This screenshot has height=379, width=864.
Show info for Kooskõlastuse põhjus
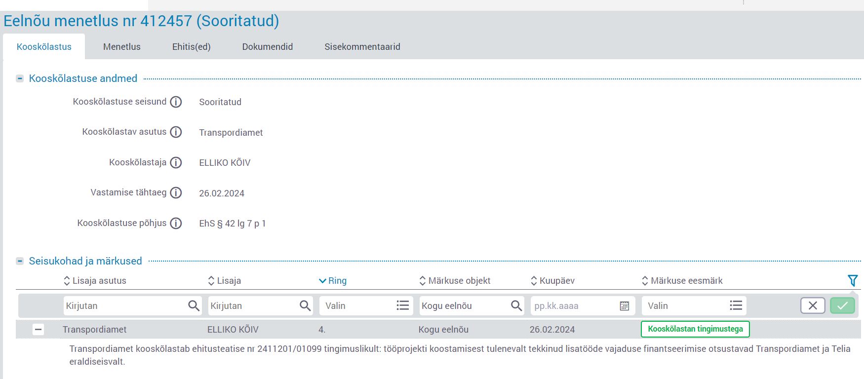(176, 224)
